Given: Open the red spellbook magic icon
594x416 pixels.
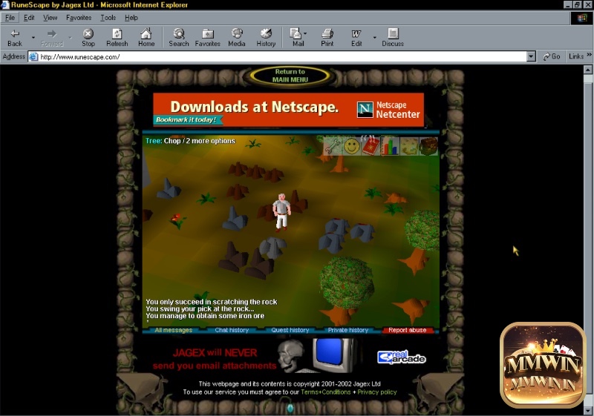Looking at the screenshot, I should (371, 146).
